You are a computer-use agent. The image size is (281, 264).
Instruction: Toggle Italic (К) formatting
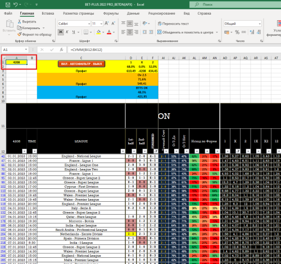(67, 32)
